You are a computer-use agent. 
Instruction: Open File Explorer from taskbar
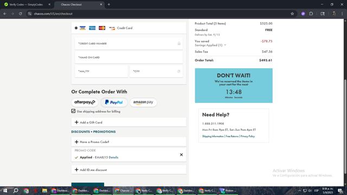44,191
